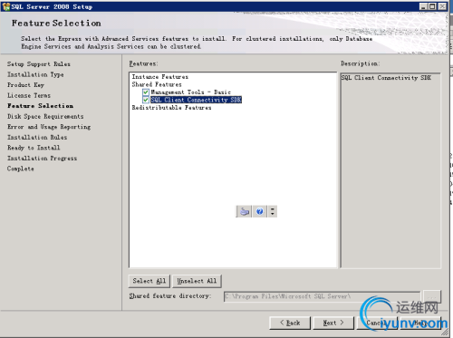Click the Installation Type step
The width and height of the screenshot is (453, 338).
[35, 74]
